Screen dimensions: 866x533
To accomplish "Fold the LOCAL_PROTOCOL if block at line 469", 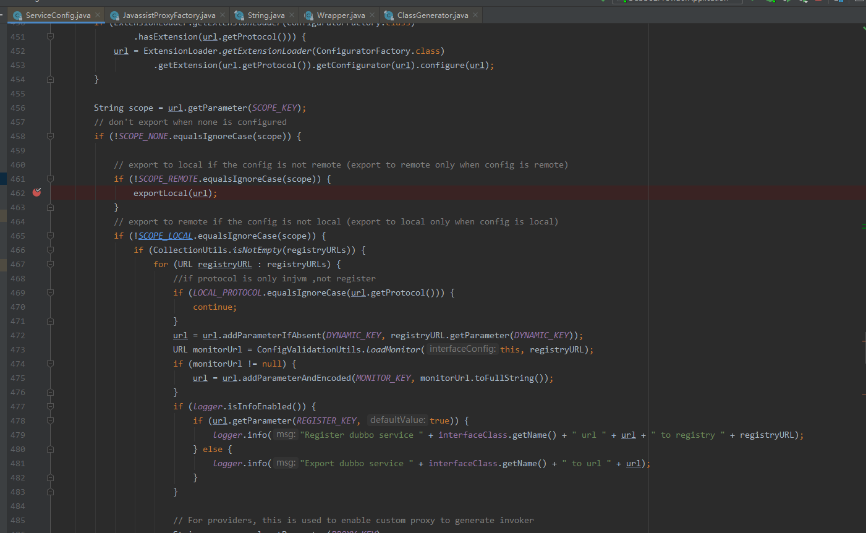I will [x=50, y=292].
